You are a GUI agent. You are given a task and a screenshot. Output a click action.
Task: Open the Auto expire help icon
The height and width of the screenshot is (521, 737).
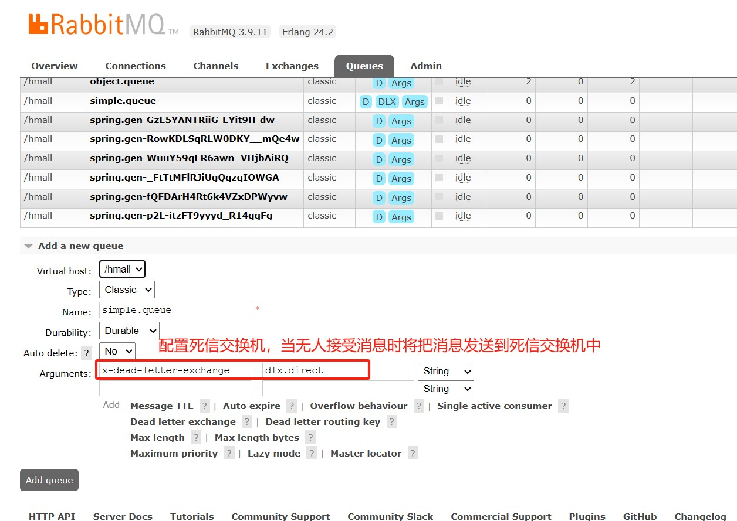(292, 406)
